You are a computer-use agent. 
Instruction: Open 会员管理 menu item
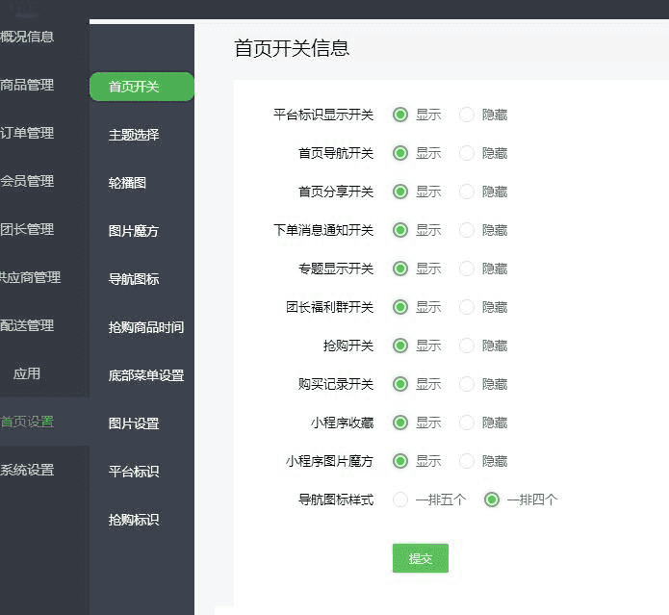(x=27, y=181)
